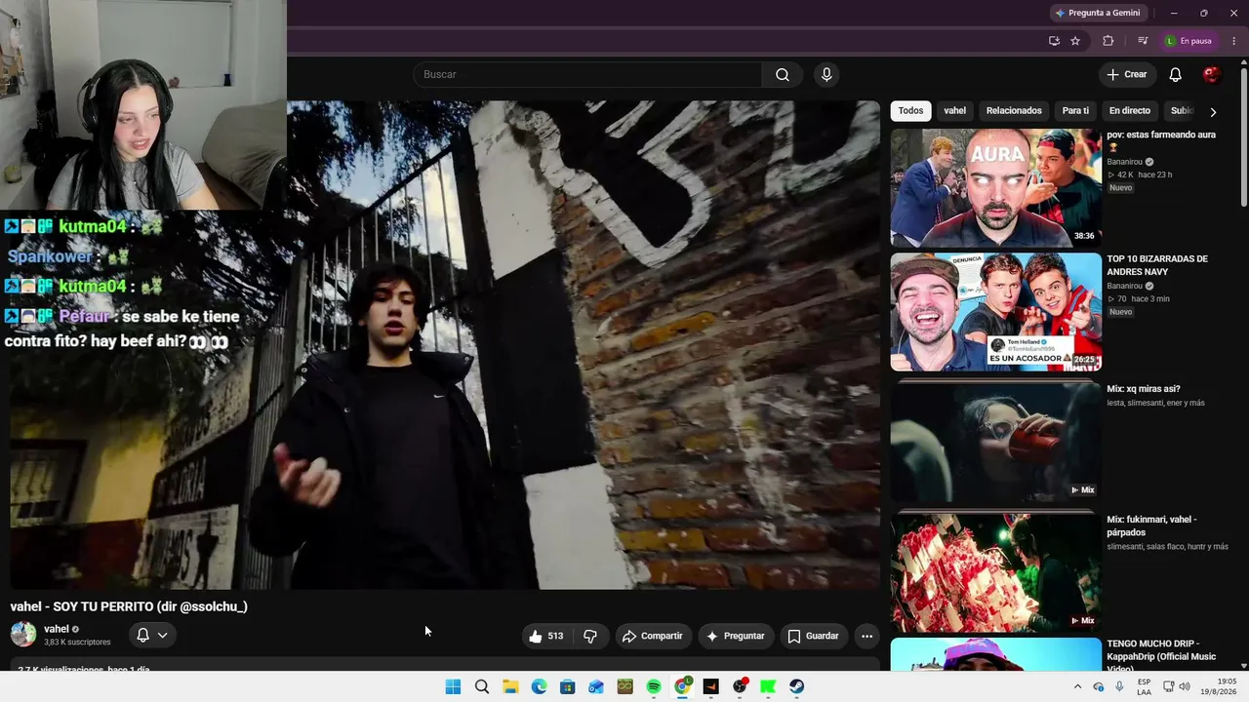Click Pregunta a Gemini button
This screenshot has width=1249, height=702.
pyautogui.click(x=1097, y=13)
